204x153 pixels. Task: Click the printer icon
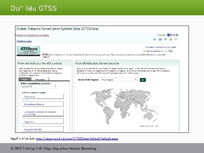pos(160,39)
